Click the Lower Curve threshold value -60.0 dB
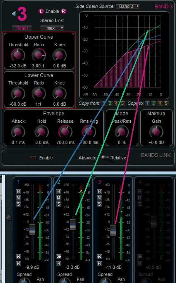This screenshot has width=176, height=283. click(18, 104)
